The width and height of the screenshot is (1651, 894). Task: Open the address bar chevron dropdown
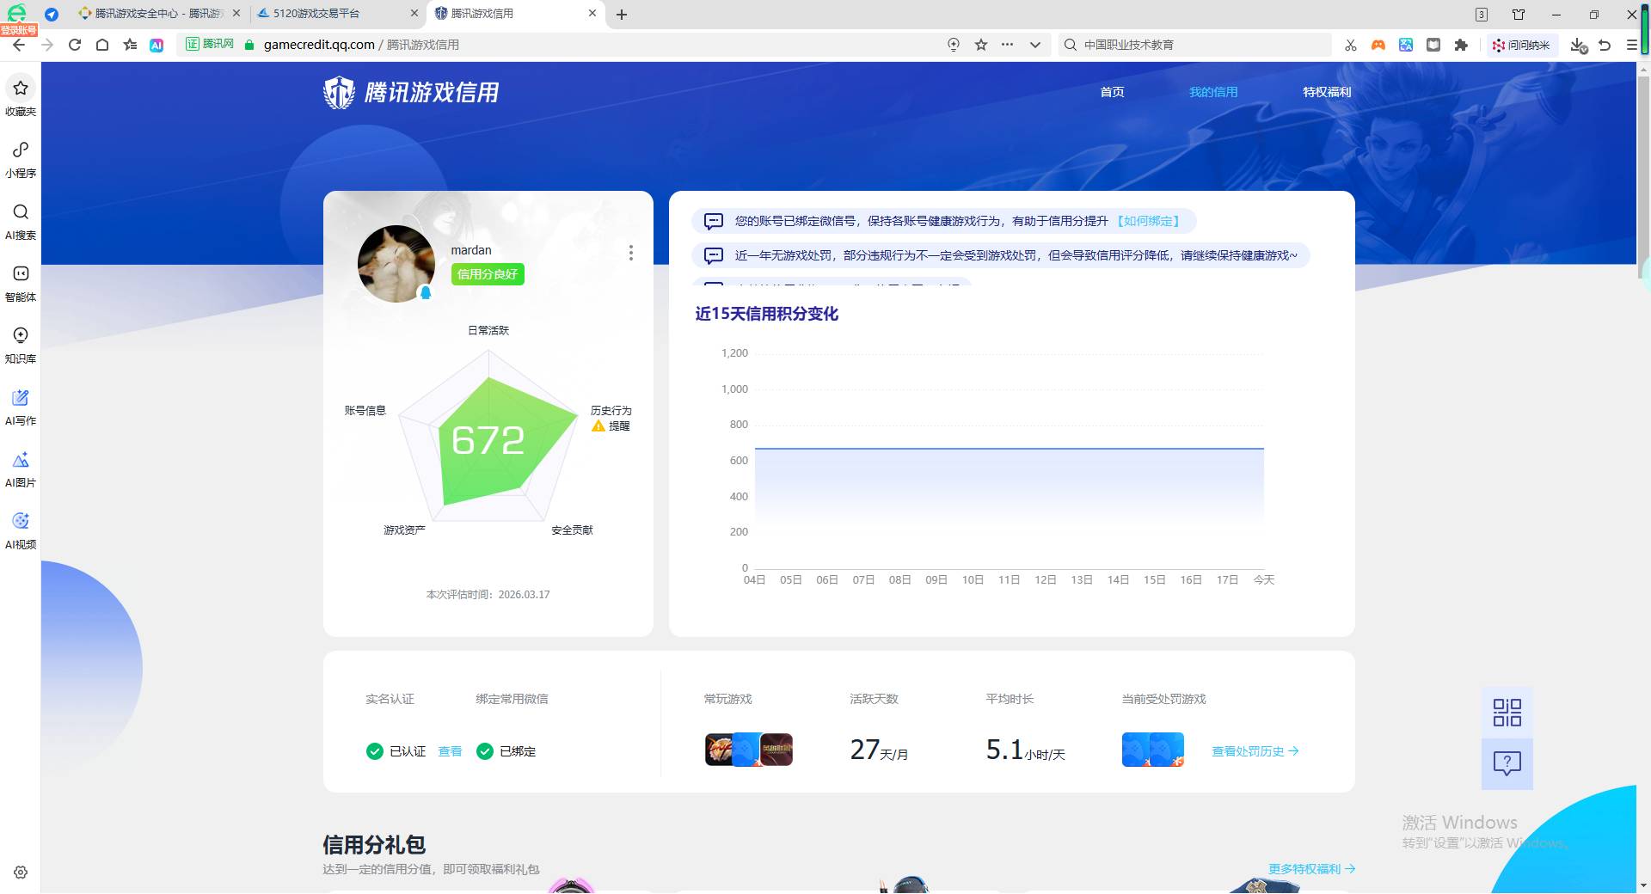1035,45
